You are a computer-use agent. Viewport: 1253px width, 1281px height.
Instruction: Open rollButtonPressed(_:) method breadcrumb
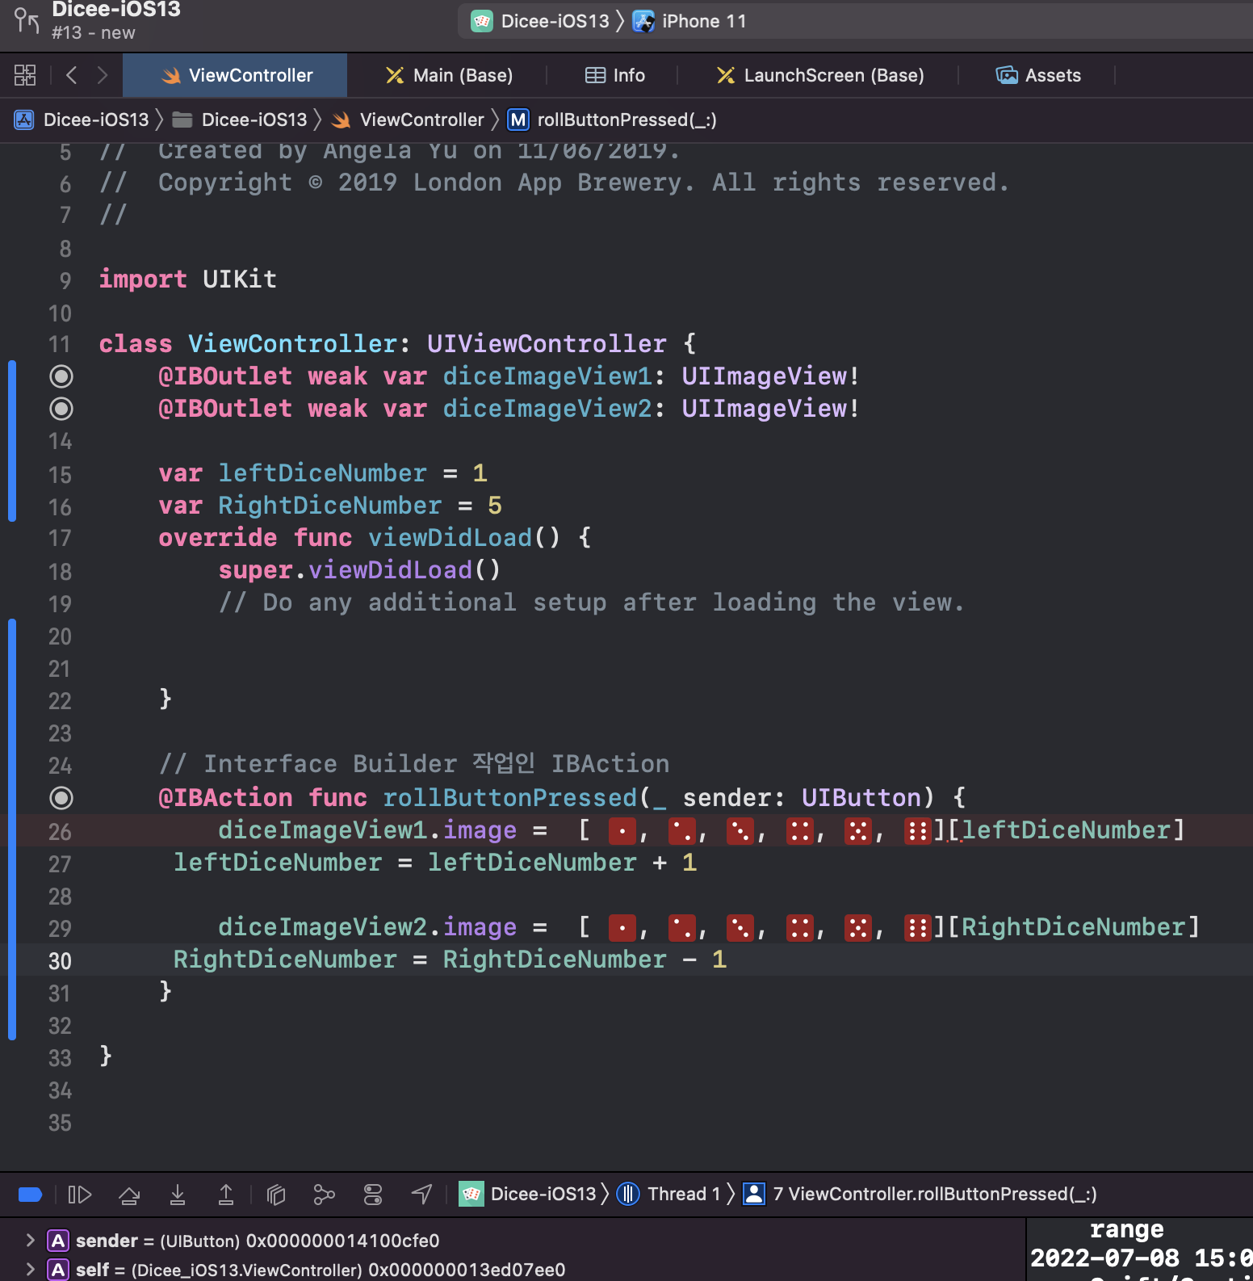(612, 120)
